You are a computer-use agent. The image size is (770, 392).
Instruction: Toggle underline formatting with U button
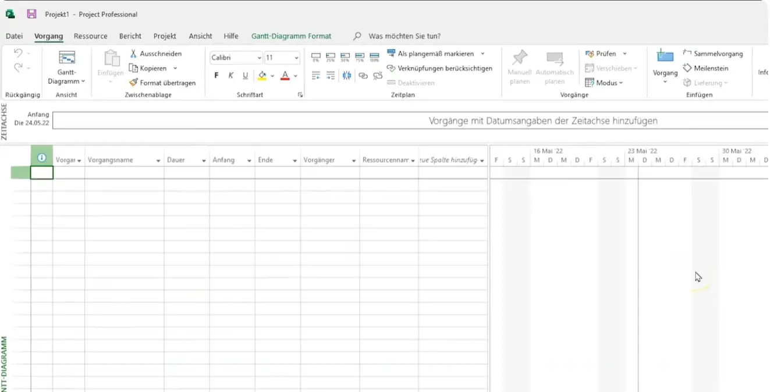[x=245, y=76]
